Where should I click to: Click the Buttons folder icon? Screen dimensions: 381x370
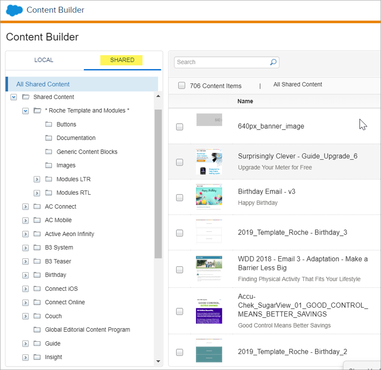click(x=49, y=124)
